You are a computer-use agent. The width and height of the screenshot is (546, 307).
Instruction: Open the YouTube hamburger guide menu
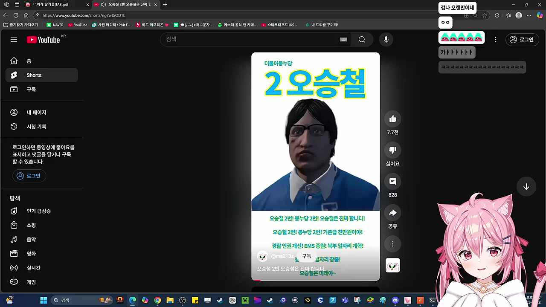(x=14, y=40)
